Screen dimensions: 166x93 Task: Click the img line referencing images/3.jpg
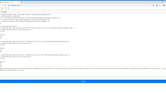tap(37, 28)
